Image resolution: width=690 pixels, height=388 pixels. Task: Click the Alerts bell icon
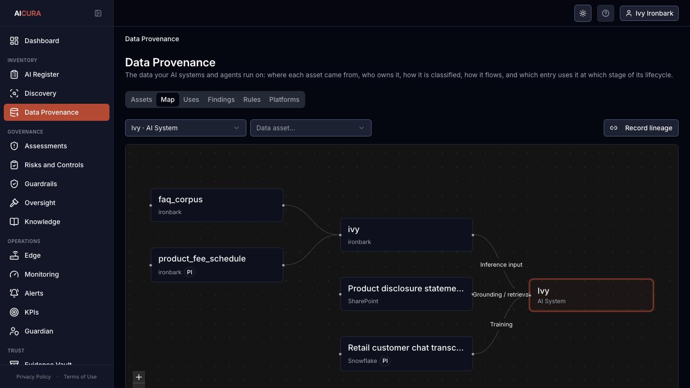[14, 293]
